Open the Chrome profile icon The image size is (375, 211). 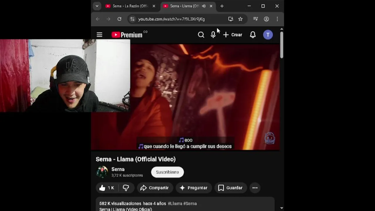click(x=266, y=19)
